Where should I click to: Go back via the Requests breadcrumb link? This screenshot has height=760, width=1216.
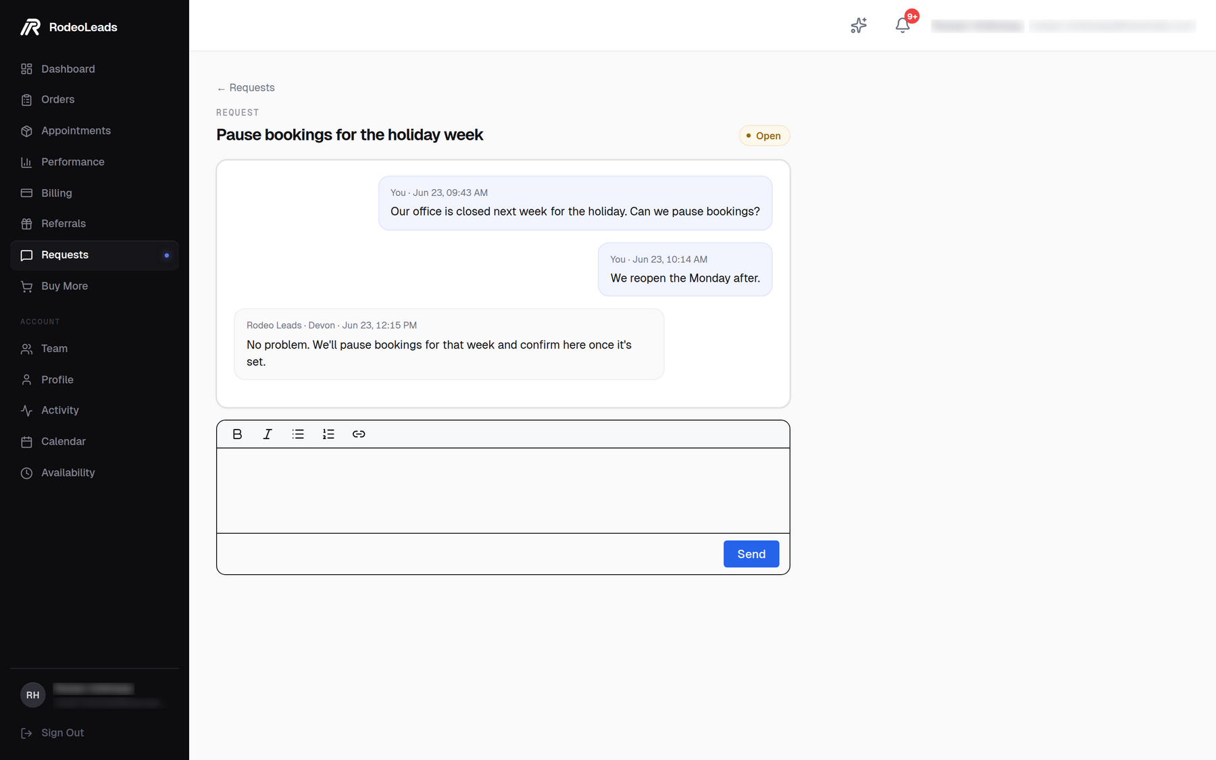pyautogui.click(x=245, y=88)
